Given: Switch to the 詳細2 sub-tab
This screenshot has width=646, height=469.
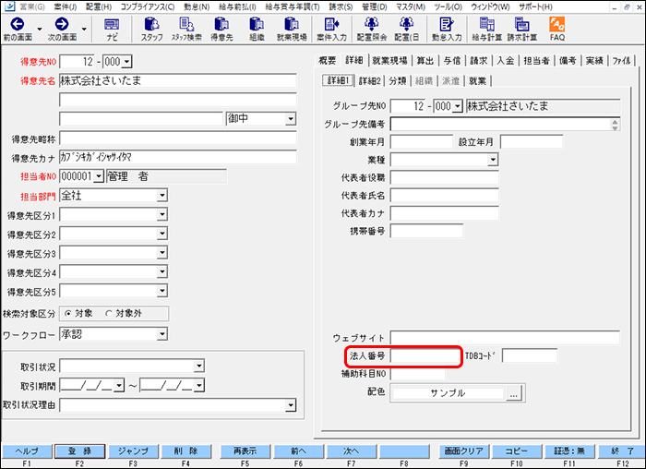Looking at the screenshot, I should pos(369,80).
